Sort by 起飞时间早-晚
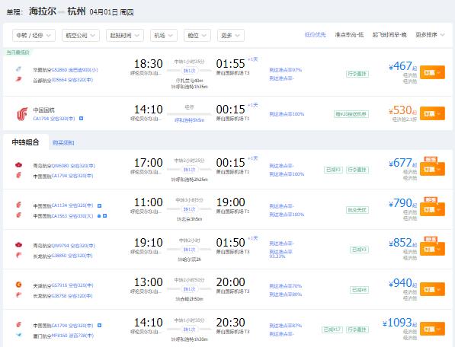This screenshot has height=347, width=455. (389, 35)
